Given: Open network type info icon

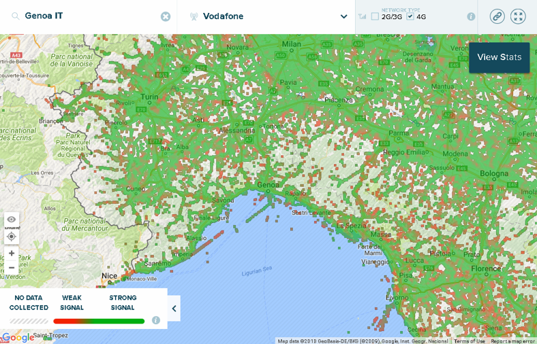Looking at the screenshot, I should (471, 16).
